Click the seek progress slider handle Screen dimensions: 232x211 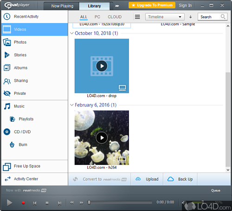pos(89,202)
